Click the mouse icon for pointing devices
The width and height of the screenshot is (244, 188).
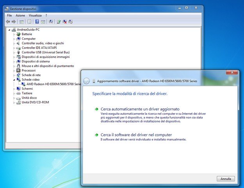pos(18,66)
